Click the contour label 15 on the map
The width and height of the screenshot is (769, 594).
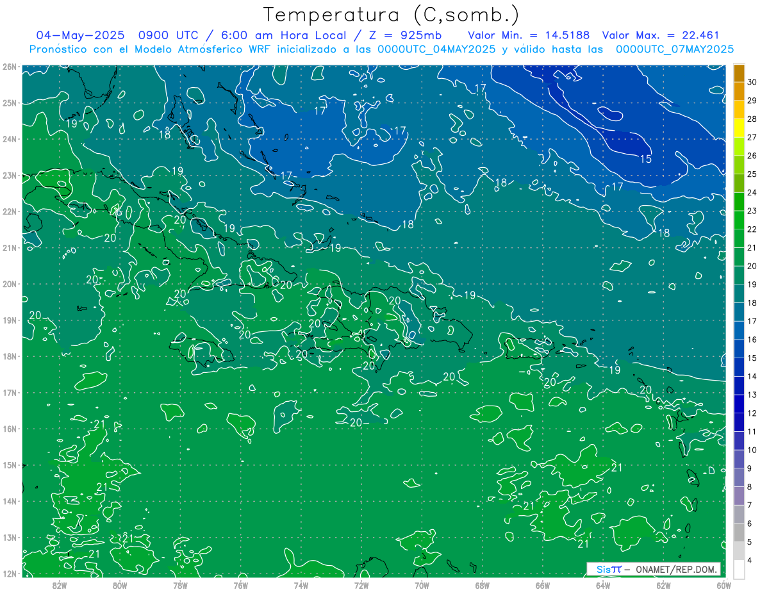coord(646,159)
